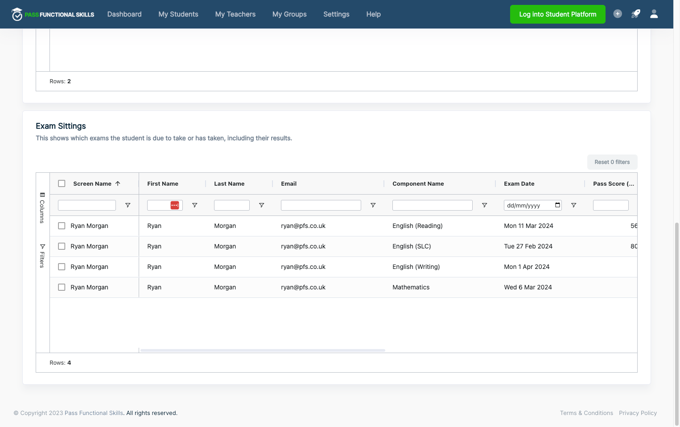Click the red password manager icon
The width and height of the screenshot is (680, 427).
coord(175,205)
